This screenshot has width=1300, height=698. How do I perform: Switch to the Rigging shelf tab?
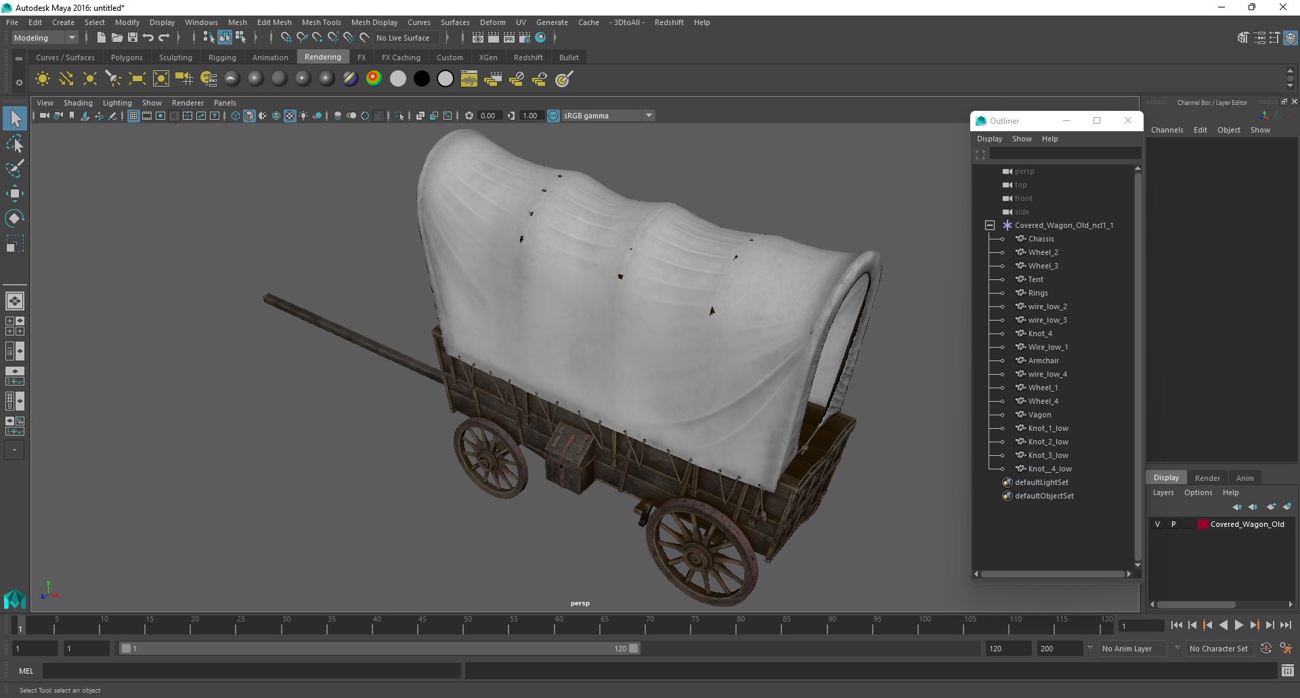(x=222, y=57)
